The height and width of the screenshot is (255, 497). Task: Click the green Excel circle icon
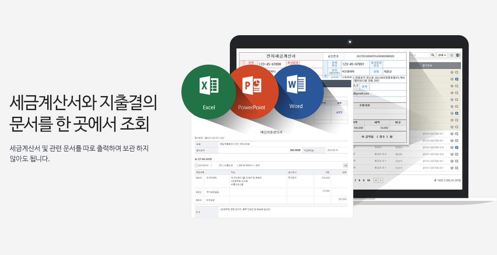coord(209,92)
